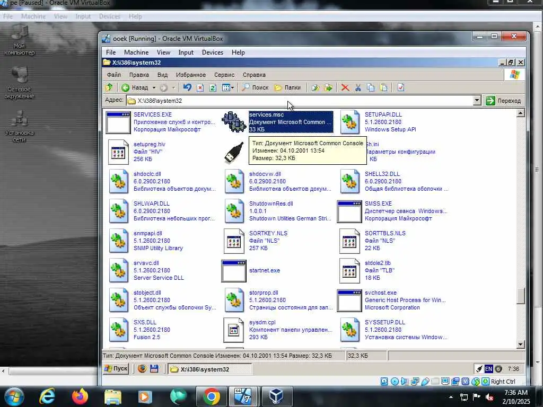Click the floppy disk quick launch icon
Image resolution: width=543 pixels, height=407 pixels.
click(x=154, y=369)
